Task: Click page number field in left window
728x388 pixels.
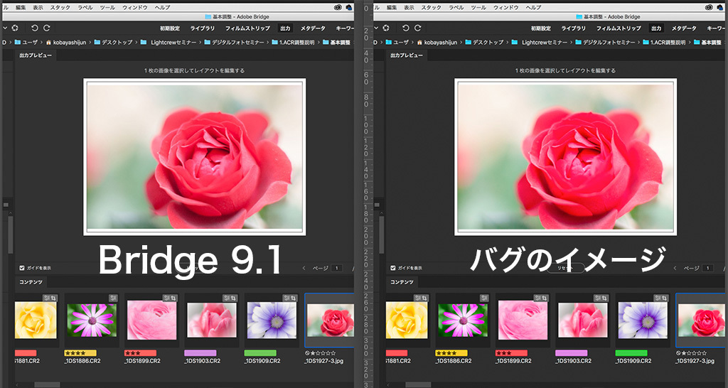Action: [337, 268]
